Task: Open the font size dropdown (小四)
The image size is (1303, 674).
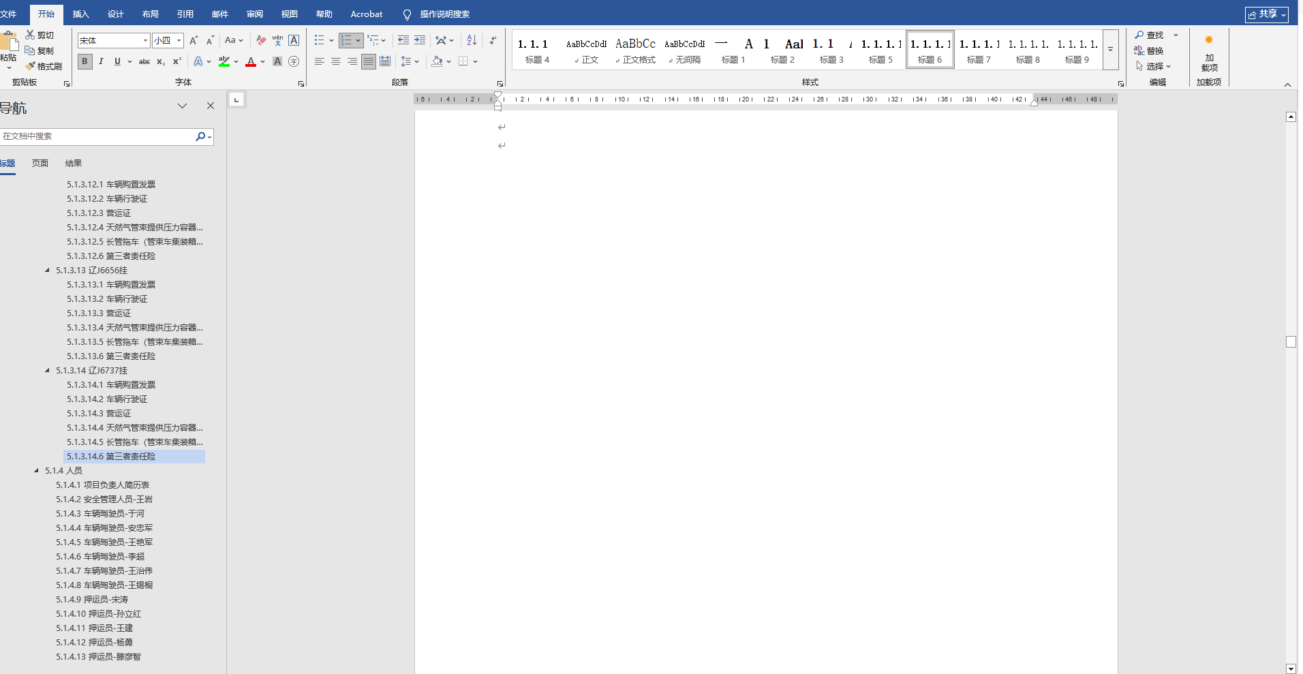Action: tap(179, 41)
